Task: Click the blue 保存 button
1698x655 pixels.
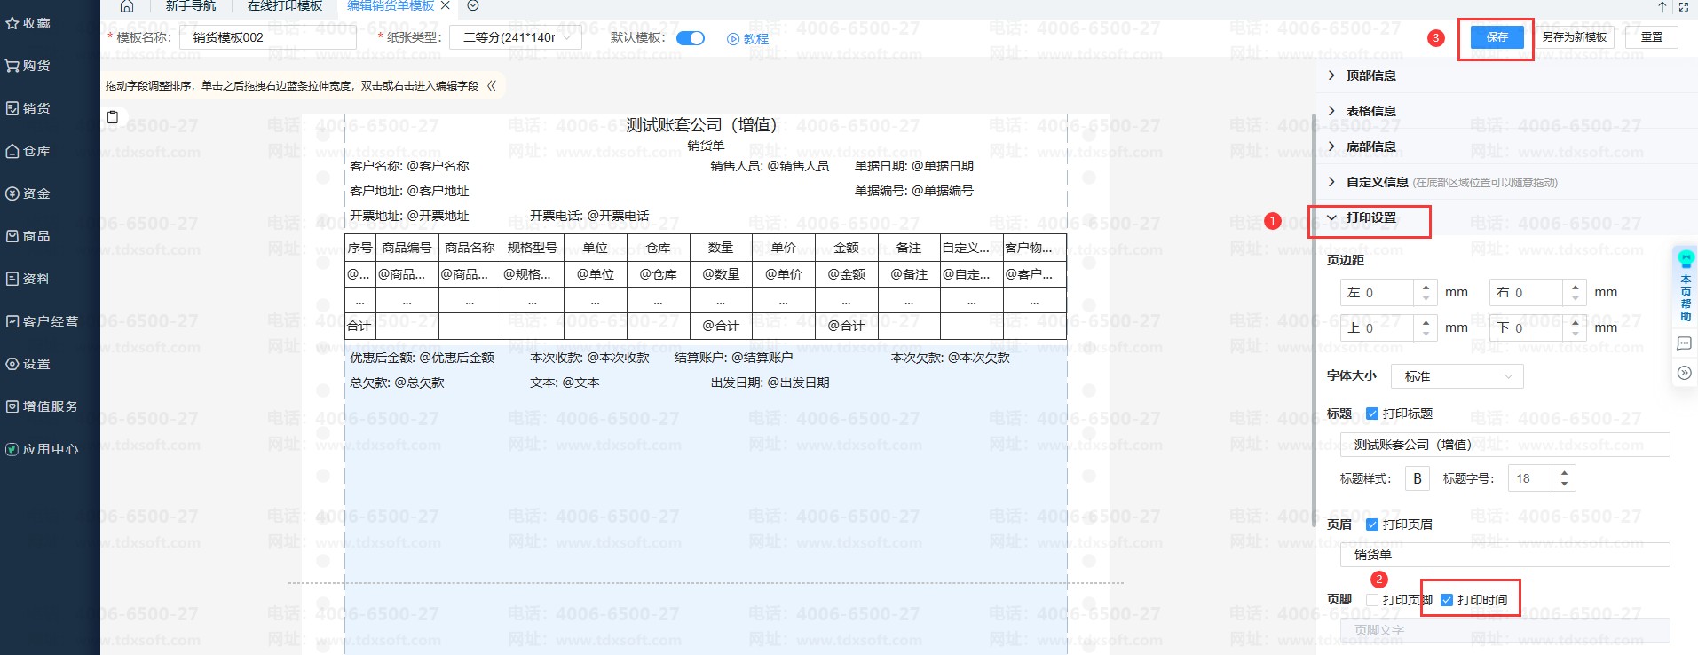Action: 1497,37
